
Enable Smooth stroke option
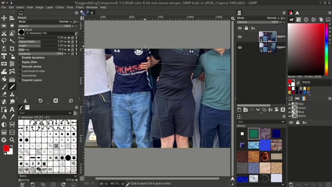tap(20, 66)
